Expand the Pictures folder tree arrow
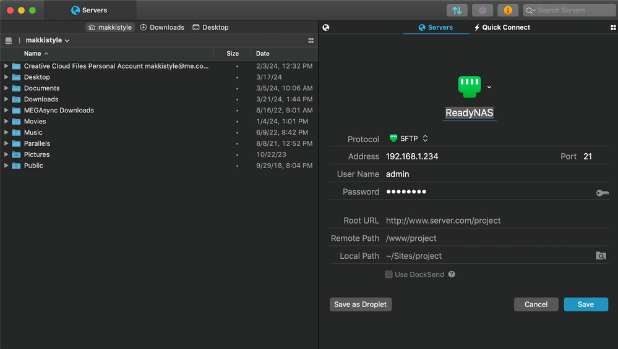This screenshot has height=349, width=618. coord(6,154)
